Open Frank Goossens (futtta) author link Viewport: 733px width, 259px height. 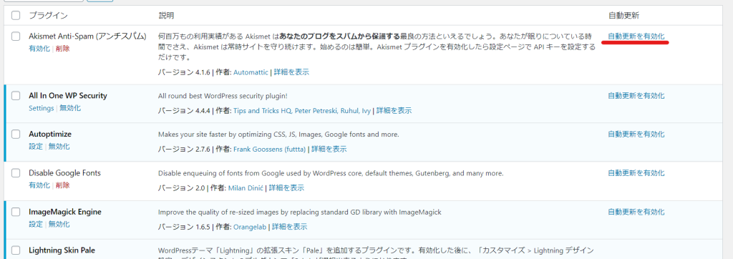[x=269, y=150]
